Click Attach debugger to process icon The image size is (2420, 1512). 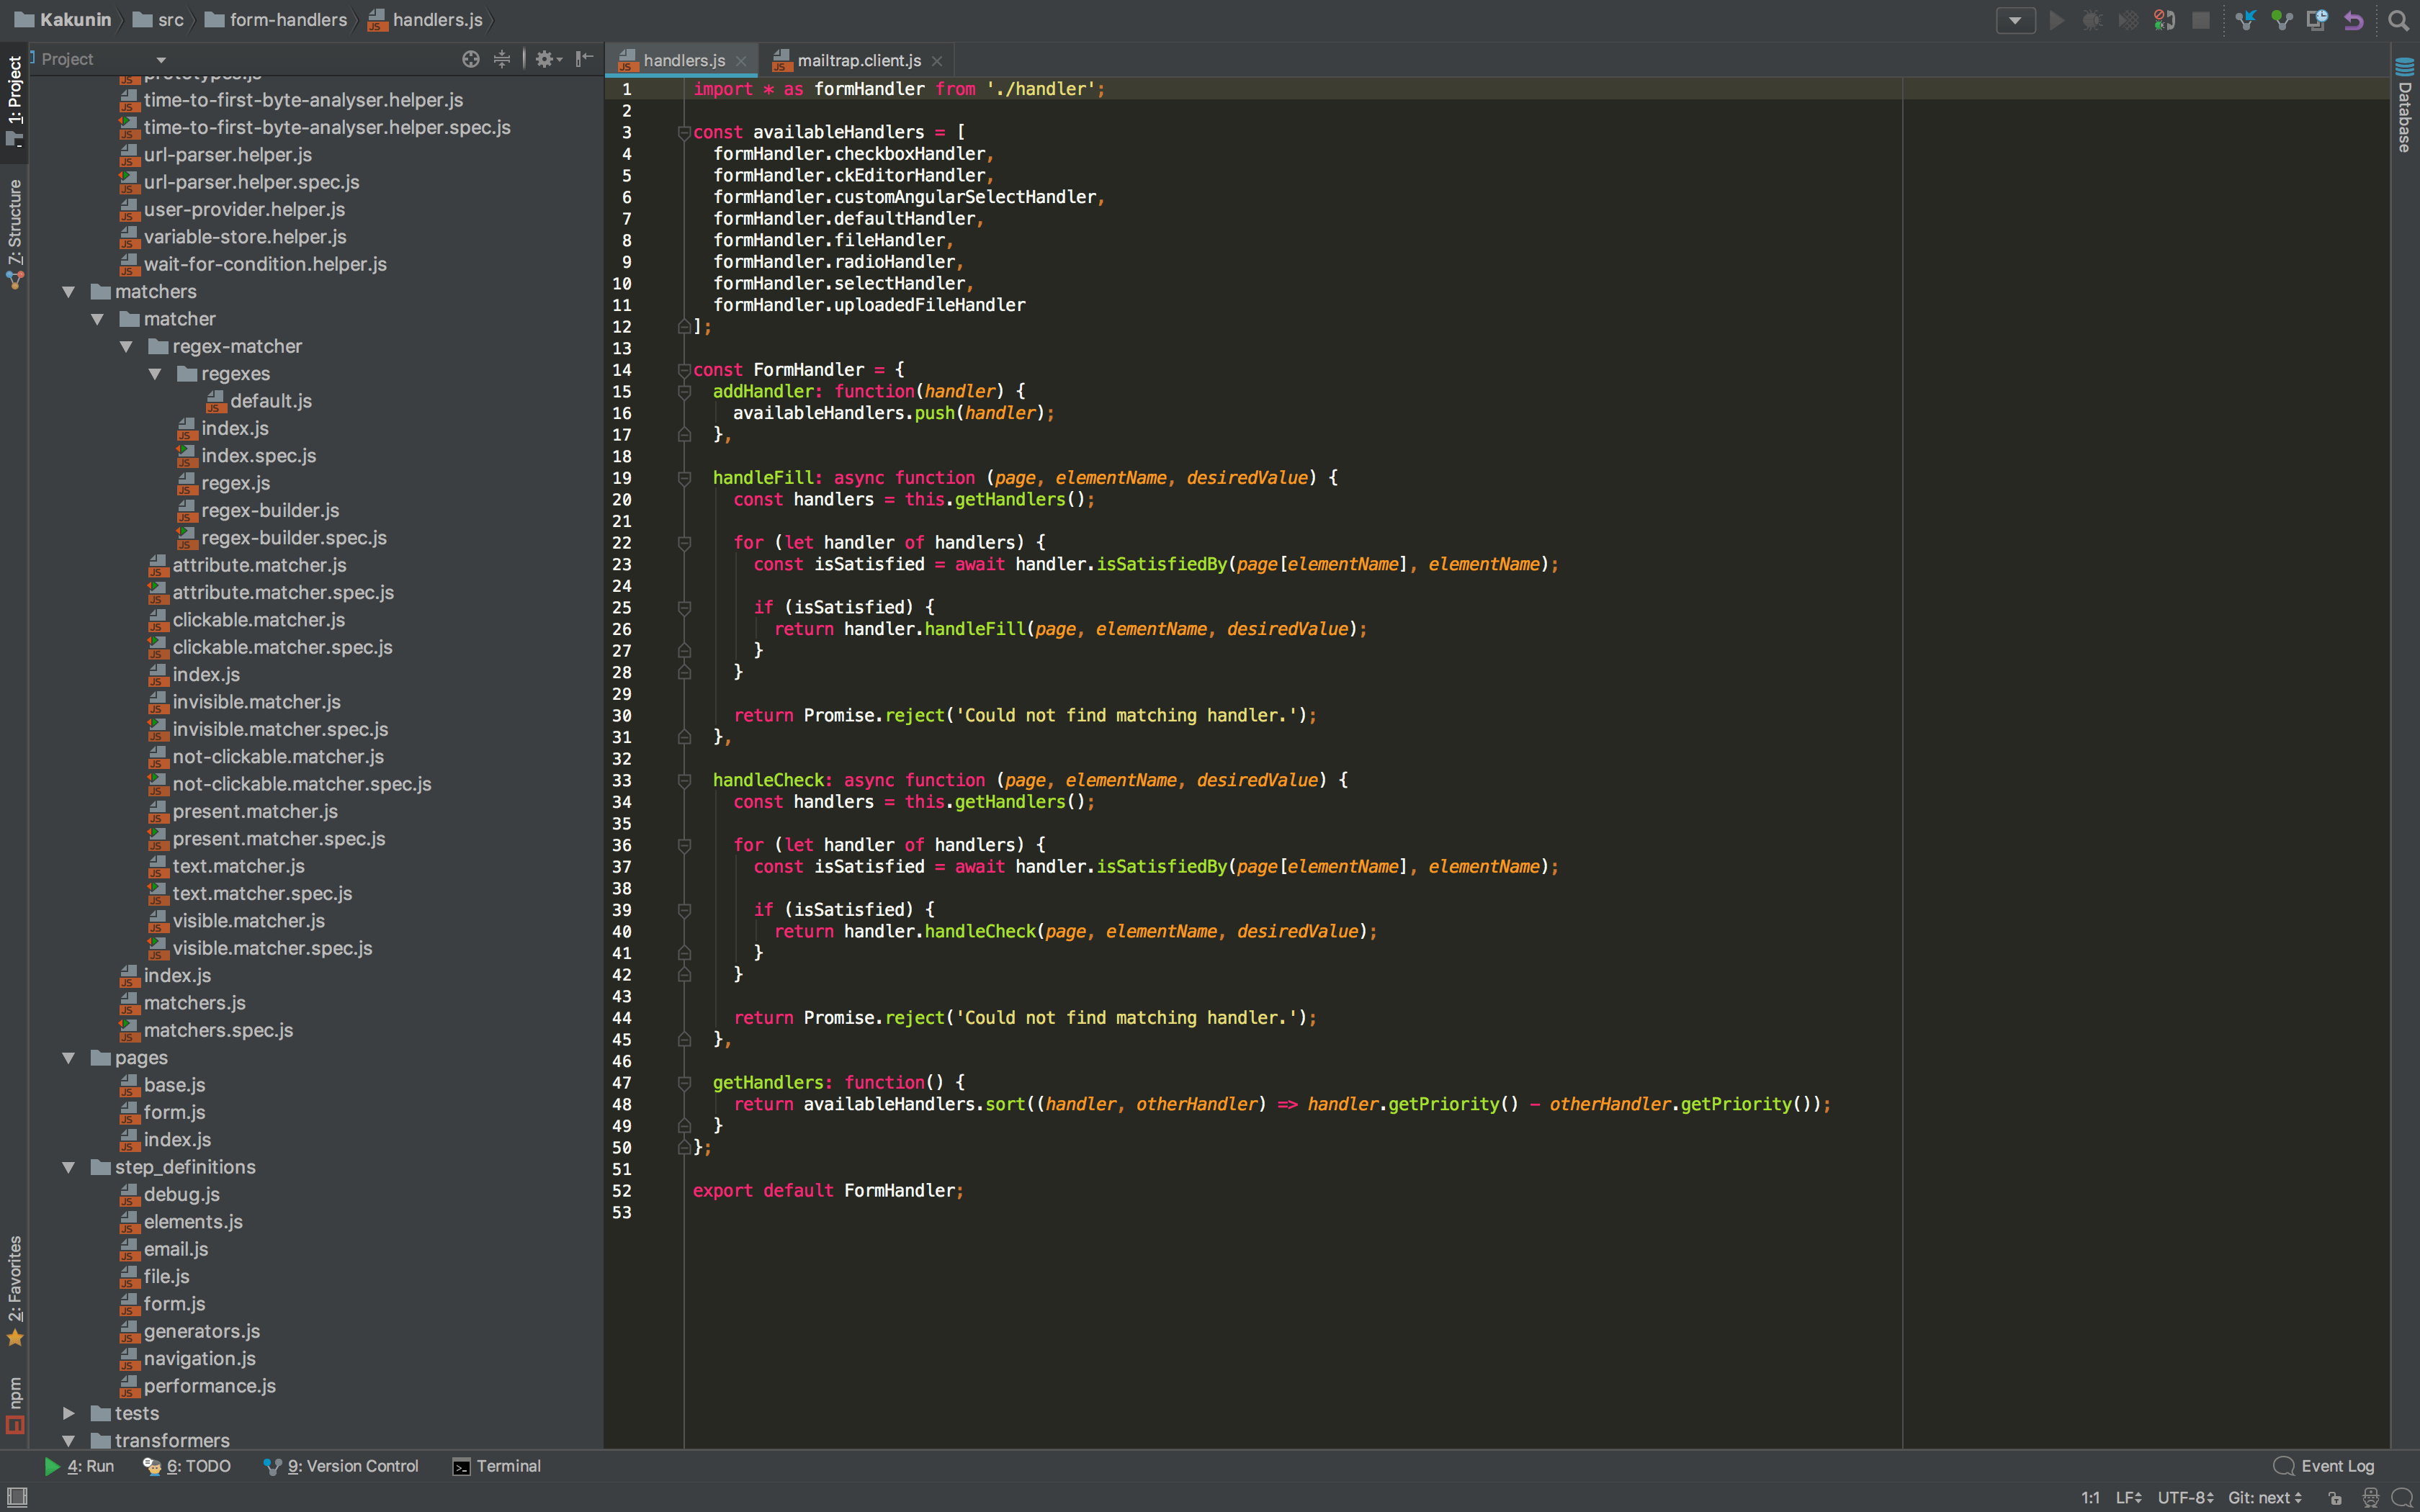(x=2164, y=20)
